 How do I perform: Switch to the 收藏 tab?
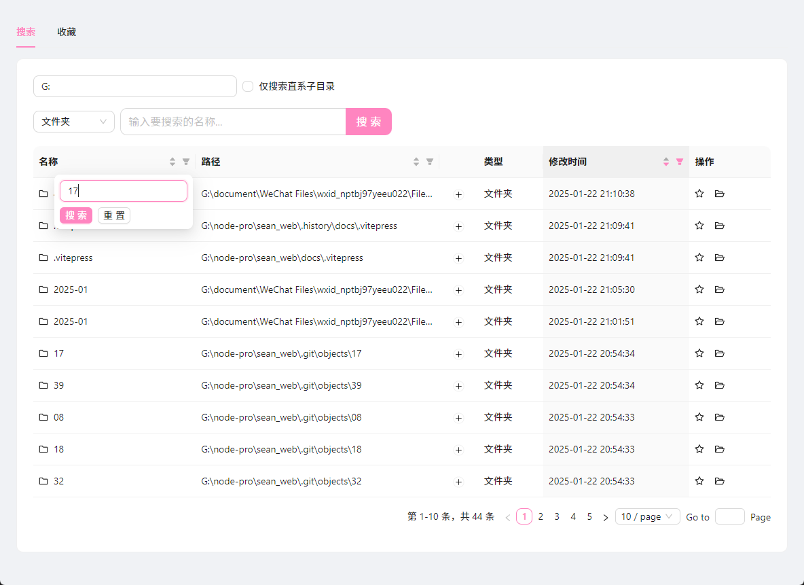coord(67,32)
